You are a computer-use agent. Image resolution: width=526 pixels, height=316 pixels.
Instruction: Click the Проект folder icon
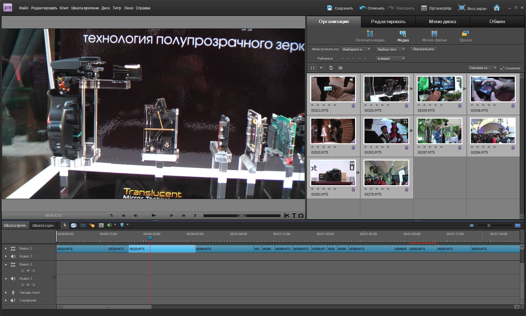click(x=465, y=34)
